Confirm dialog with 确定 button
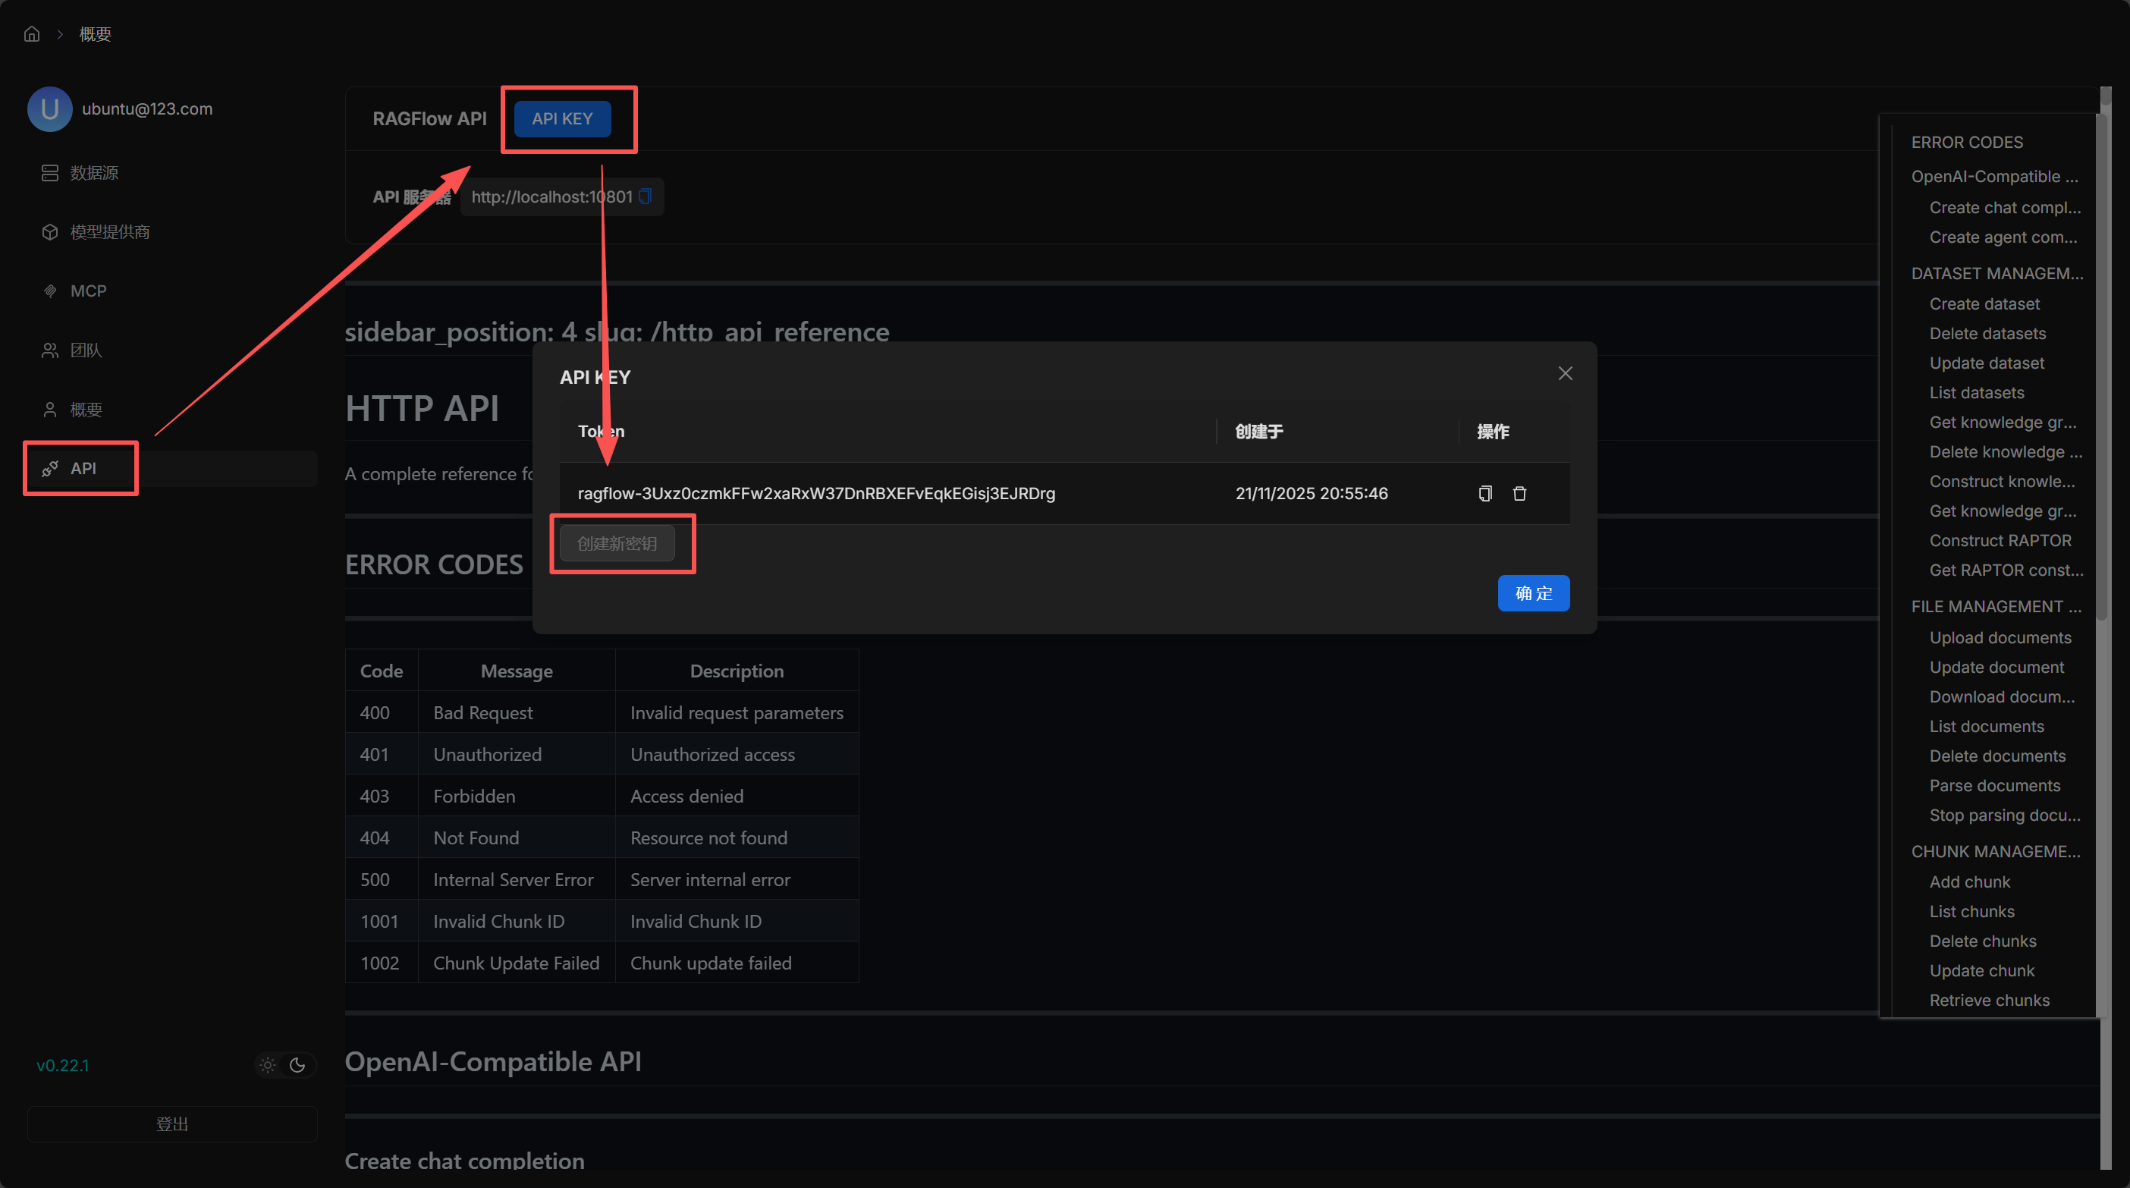 (1533, 592)
